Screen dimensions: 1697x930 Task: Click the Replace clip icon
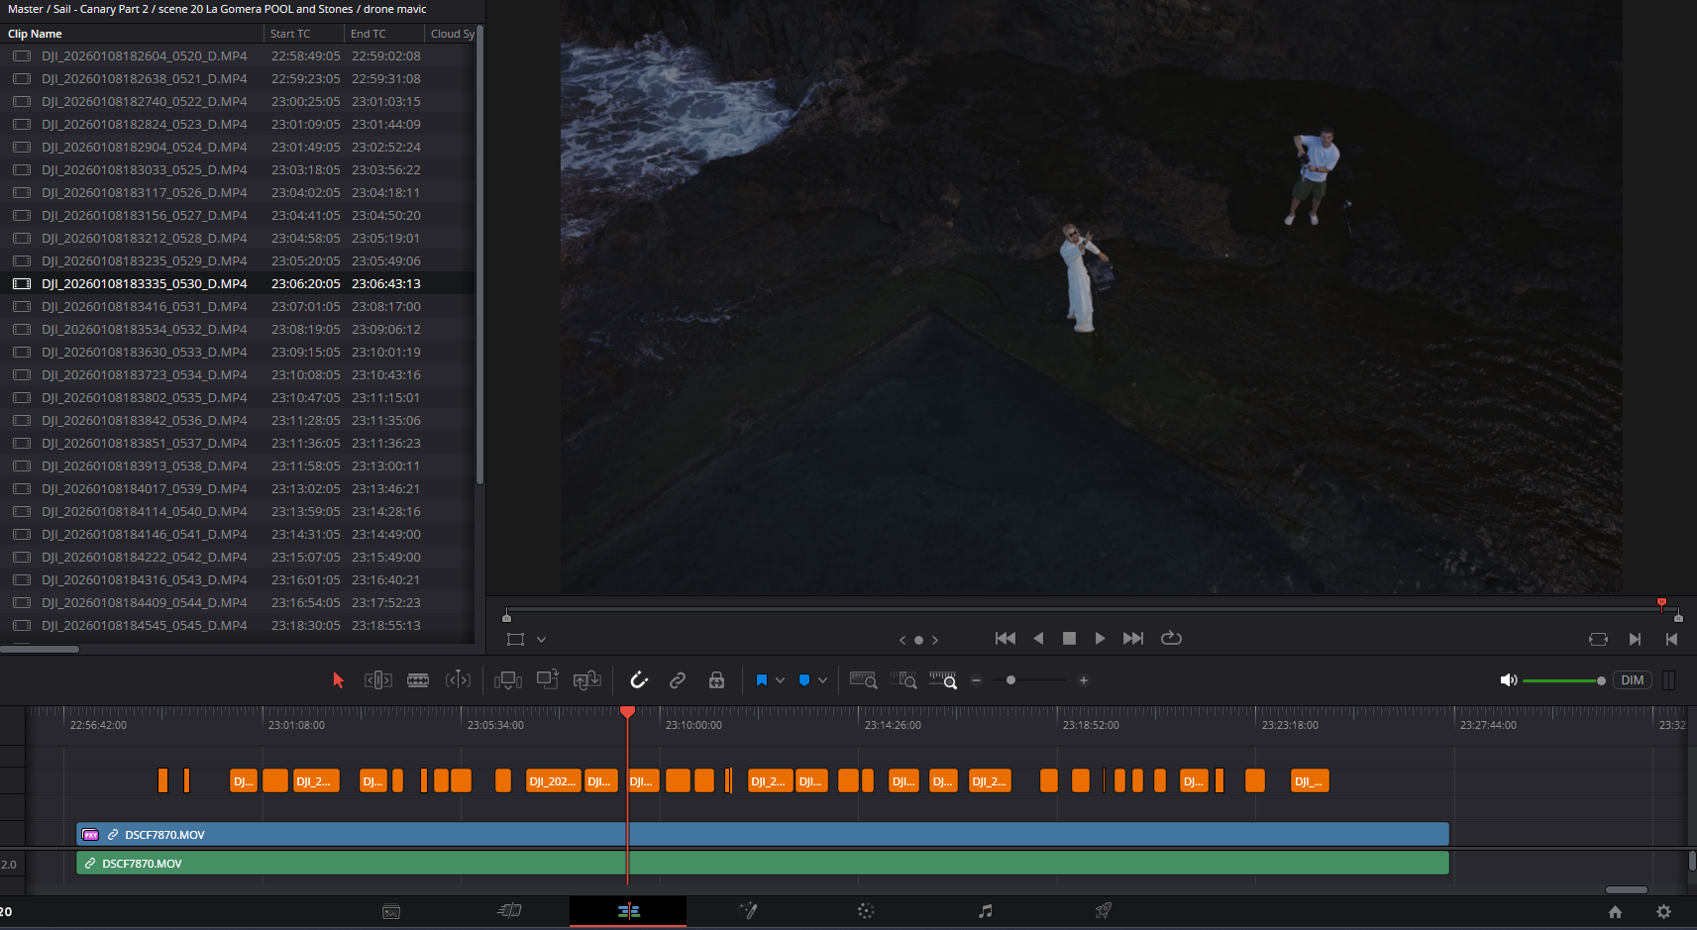(587, 680)
